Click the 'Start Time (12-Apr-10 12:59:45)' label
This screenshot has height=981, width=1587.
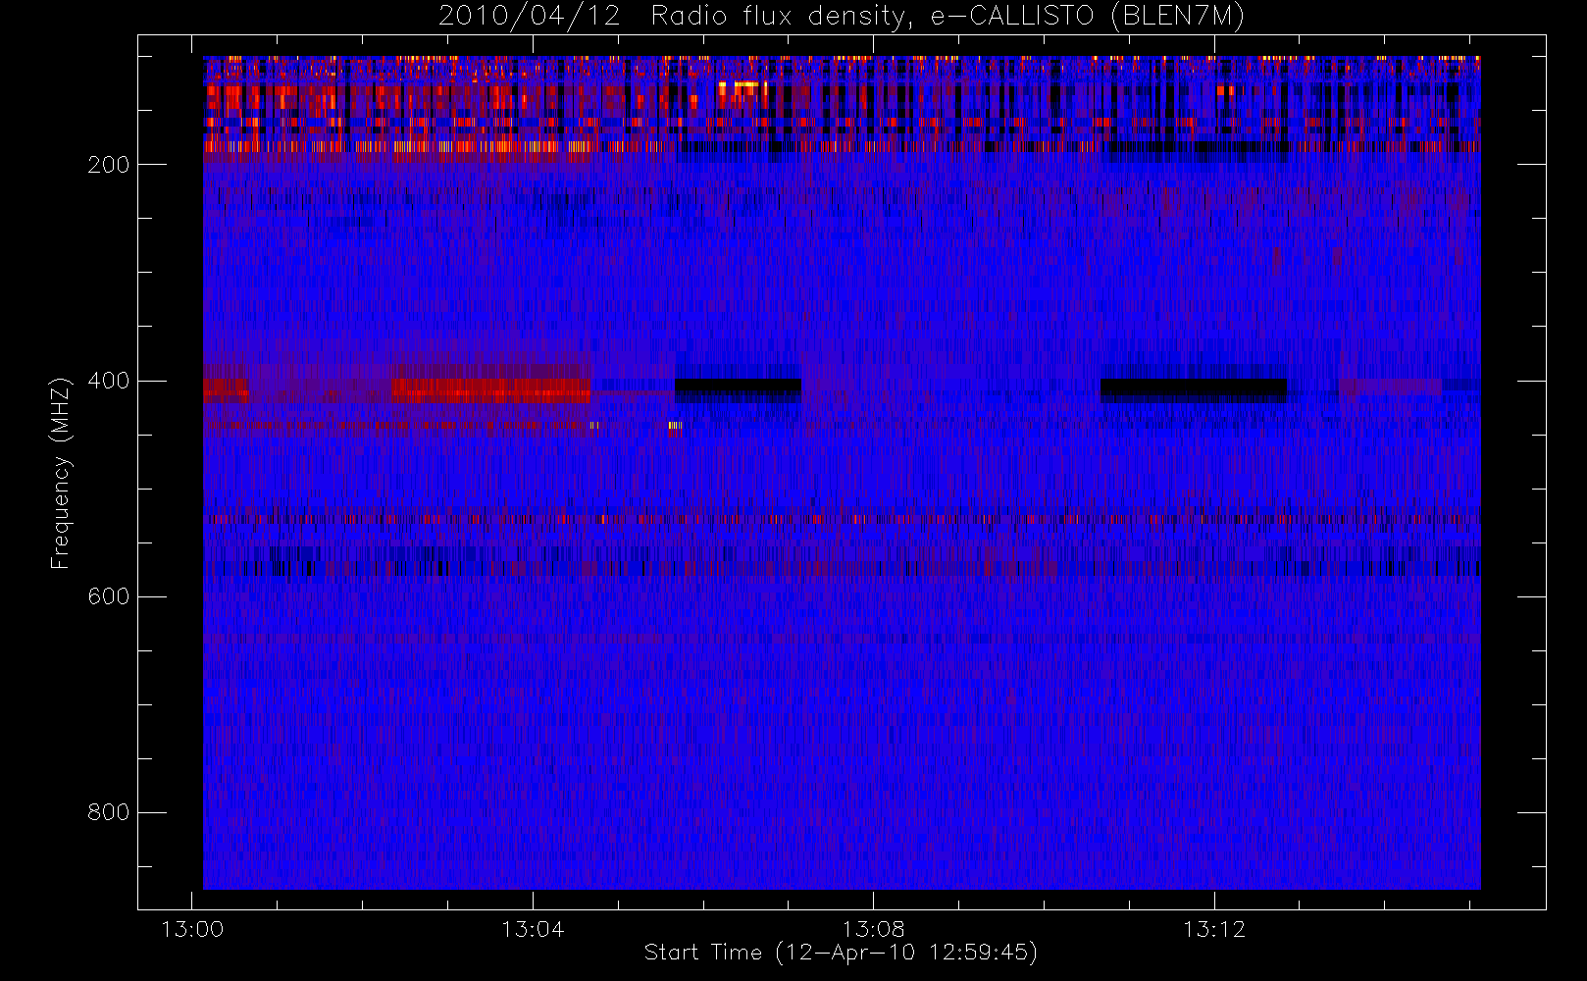841,953
